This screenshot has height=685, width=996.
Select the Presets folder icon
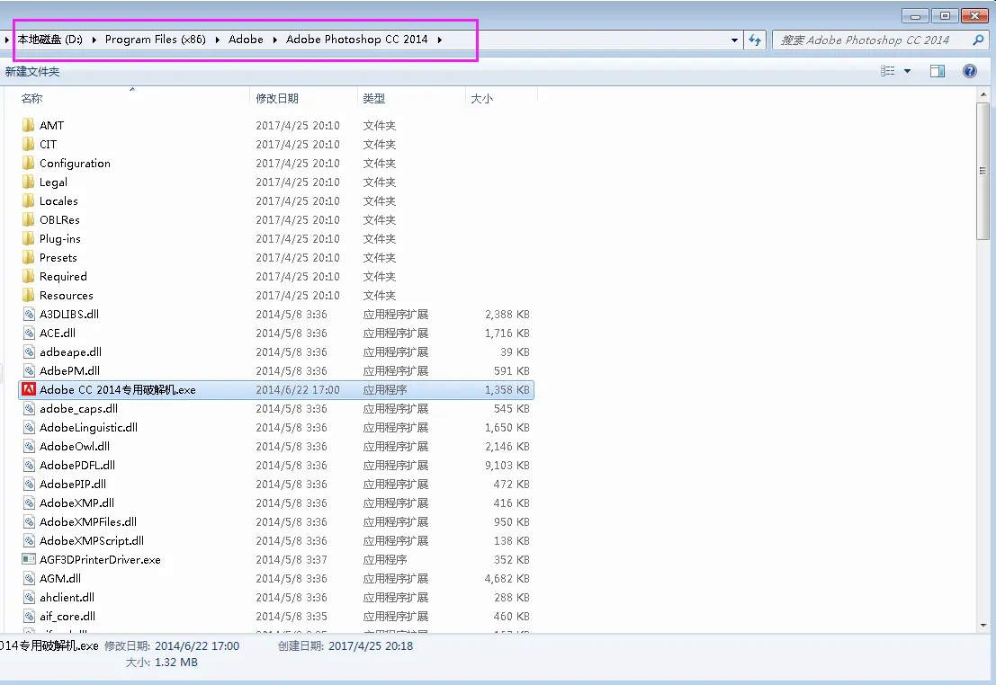coord(28,258)
